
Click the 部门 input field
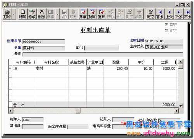tap(101, 48)
